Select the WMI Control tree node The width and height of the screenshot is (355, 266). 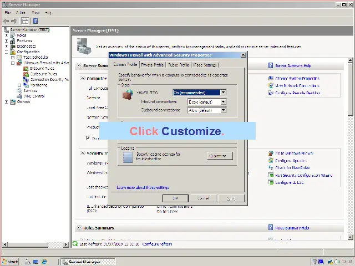34,96
